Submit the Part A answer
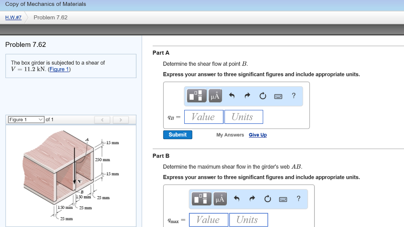 [178, 134]
